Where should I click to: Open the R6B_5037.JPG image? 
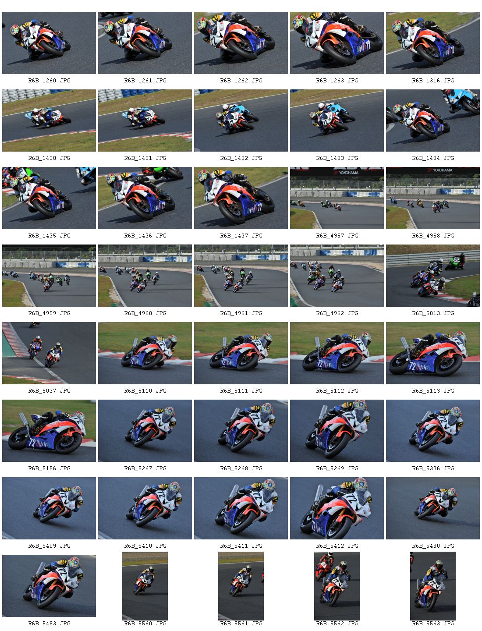(x=49, y=353)
